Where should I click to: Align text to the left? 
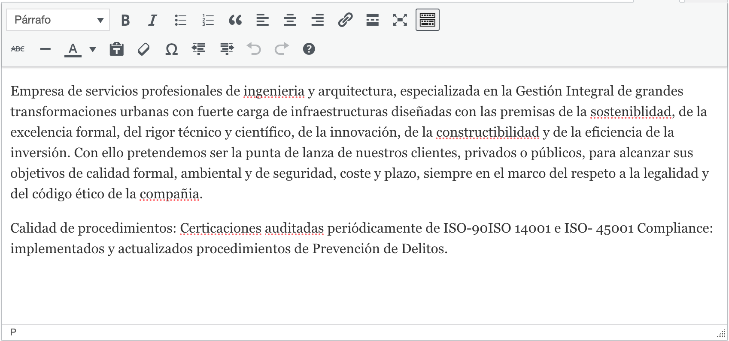tap(263, 20)
